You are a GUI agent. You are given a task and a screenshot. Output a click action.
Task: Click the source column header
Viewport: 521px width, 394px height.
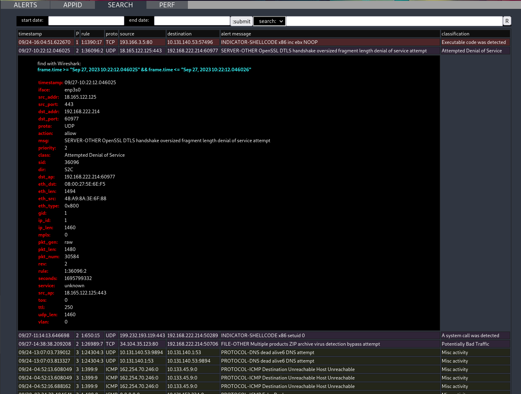[x=142, y=34]
